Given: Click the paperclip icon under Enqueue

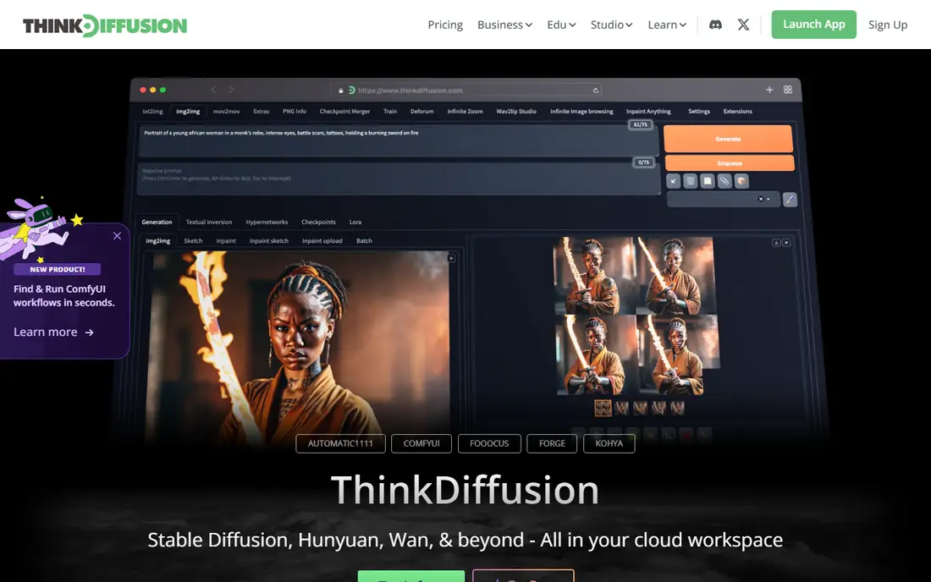Looking at the screenshot, I should pos(724,181).
